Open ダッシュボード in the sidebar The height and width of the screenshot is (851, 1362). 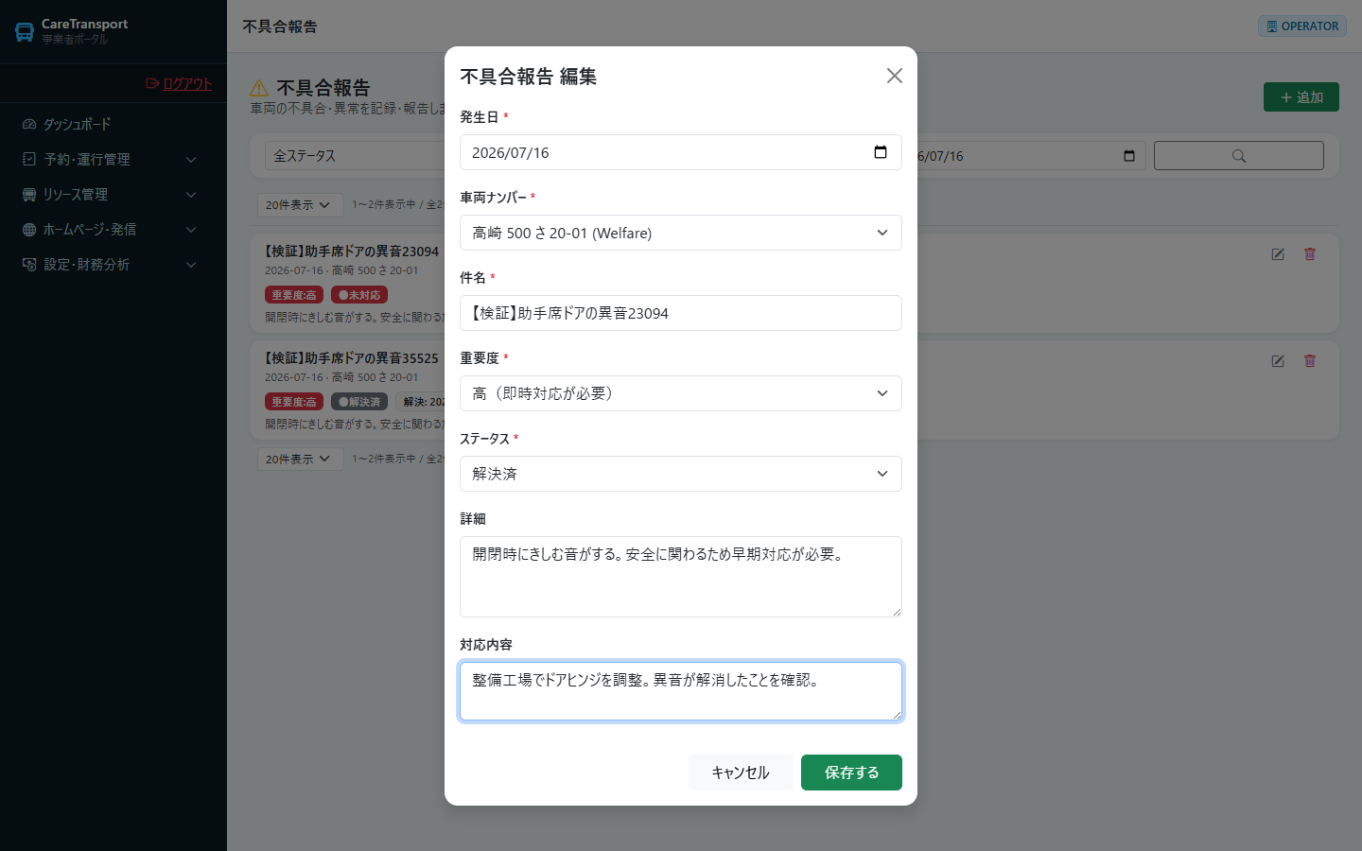(113, 124)
